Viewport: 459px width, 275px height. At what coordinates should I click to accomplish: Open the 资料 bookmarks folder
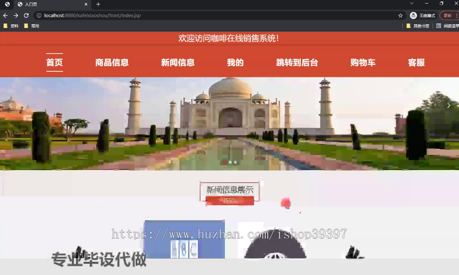[11, 26]
